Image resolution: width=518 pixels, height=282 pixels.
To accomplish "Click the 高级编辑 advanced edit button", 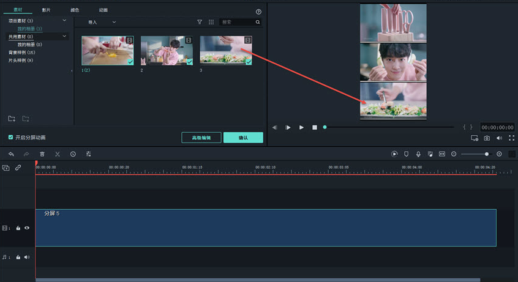I will click(201, 138).
